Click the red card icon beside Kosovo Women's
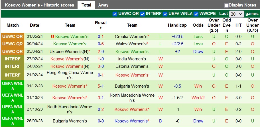 coord(52,37)
